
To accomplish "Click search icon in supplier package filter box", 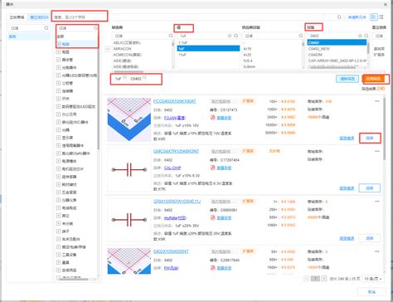I will pyautogui.click(x=301, y=36).
